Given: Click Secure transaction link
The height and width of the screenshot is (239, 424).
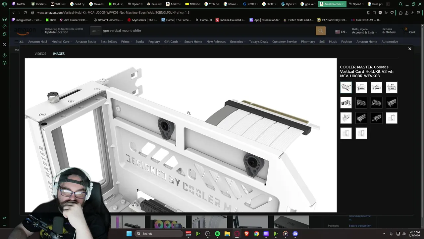Looking at the screenshot, I should tap(360, 226).
